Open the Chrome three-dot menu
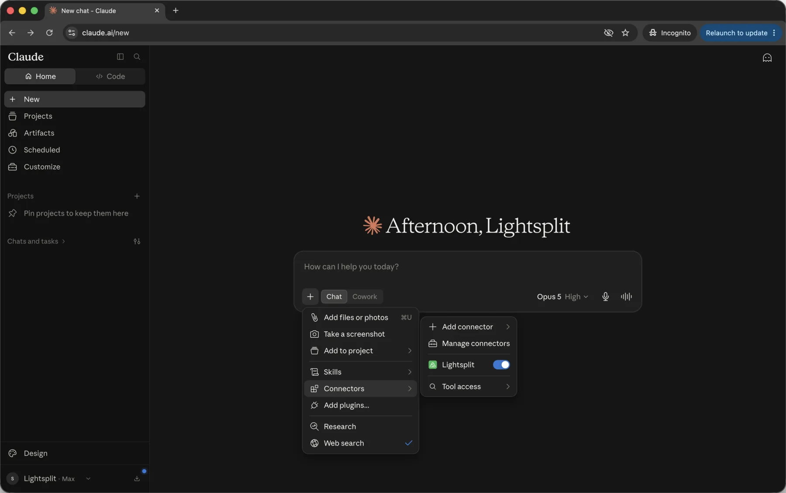 [774, 33]
